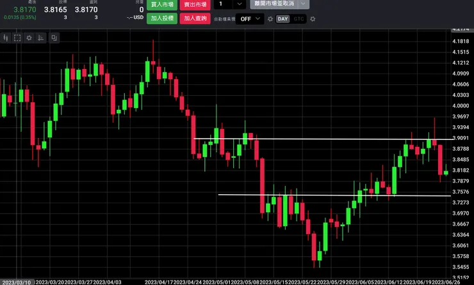This screenshot has width=474, height=285.
Task: Click price axis label 4.1515
Action: point(461,52)
